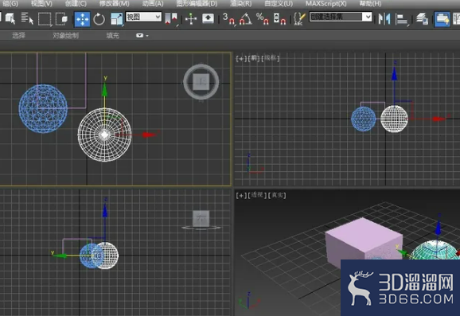Click ViewCube face in top viewport
The height and width of the screenshot is (316, 460).
click(x=201, y=81)
